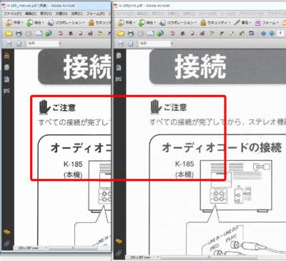
Task: Click 検索 search field in k-185_manual.pdf window
Action: 43,44
